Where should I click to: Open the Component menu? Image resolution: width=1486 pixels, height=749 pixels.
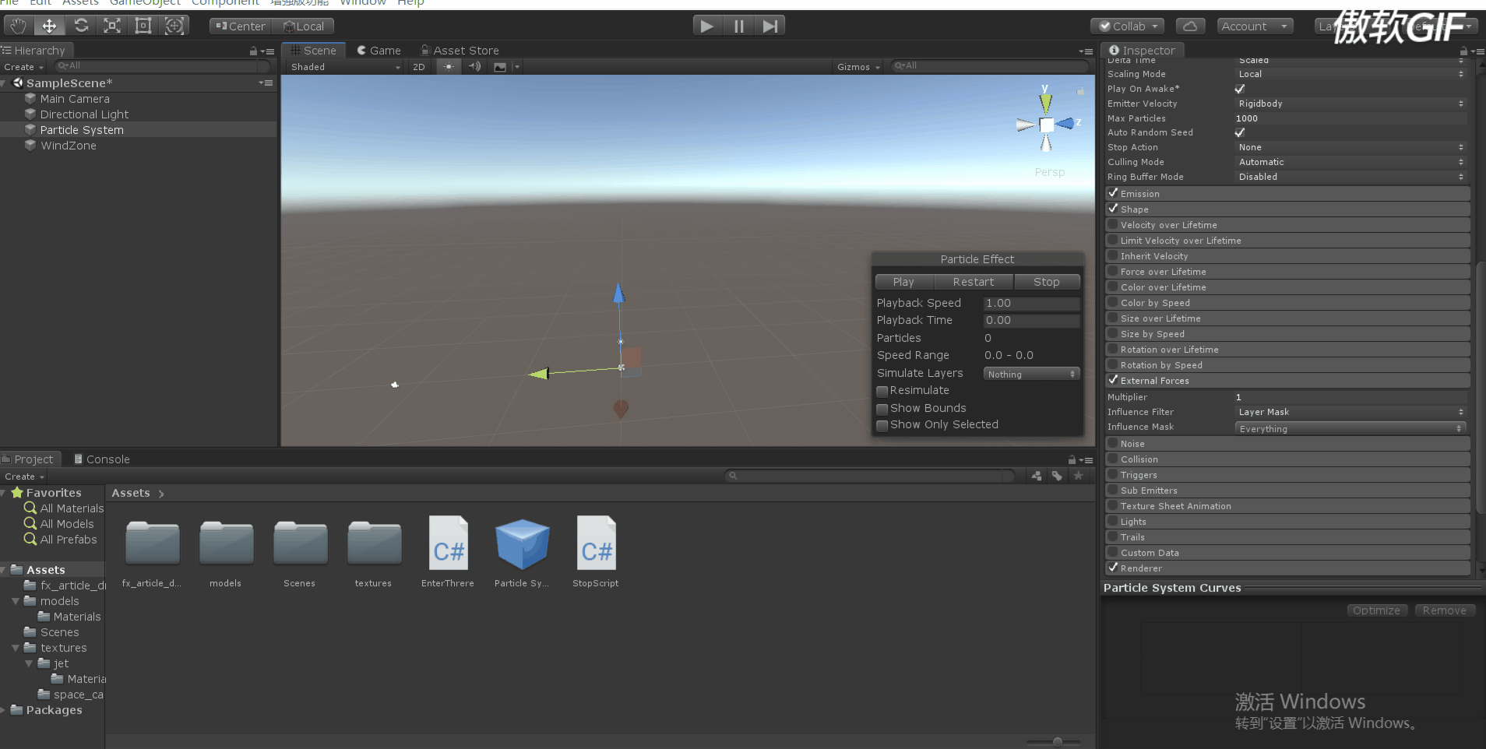[x=226, y=3]
